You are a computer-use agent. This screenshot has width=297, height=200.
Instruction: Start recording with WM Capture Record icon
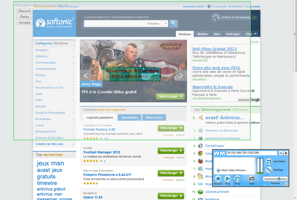click(218, 179)
